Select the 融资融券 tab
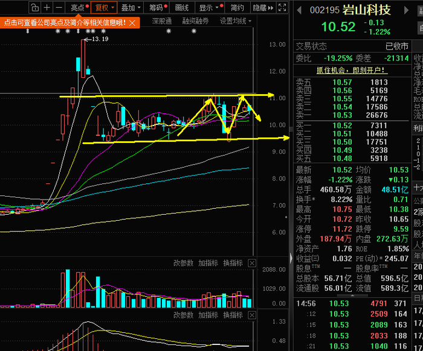 coord(195,21)
